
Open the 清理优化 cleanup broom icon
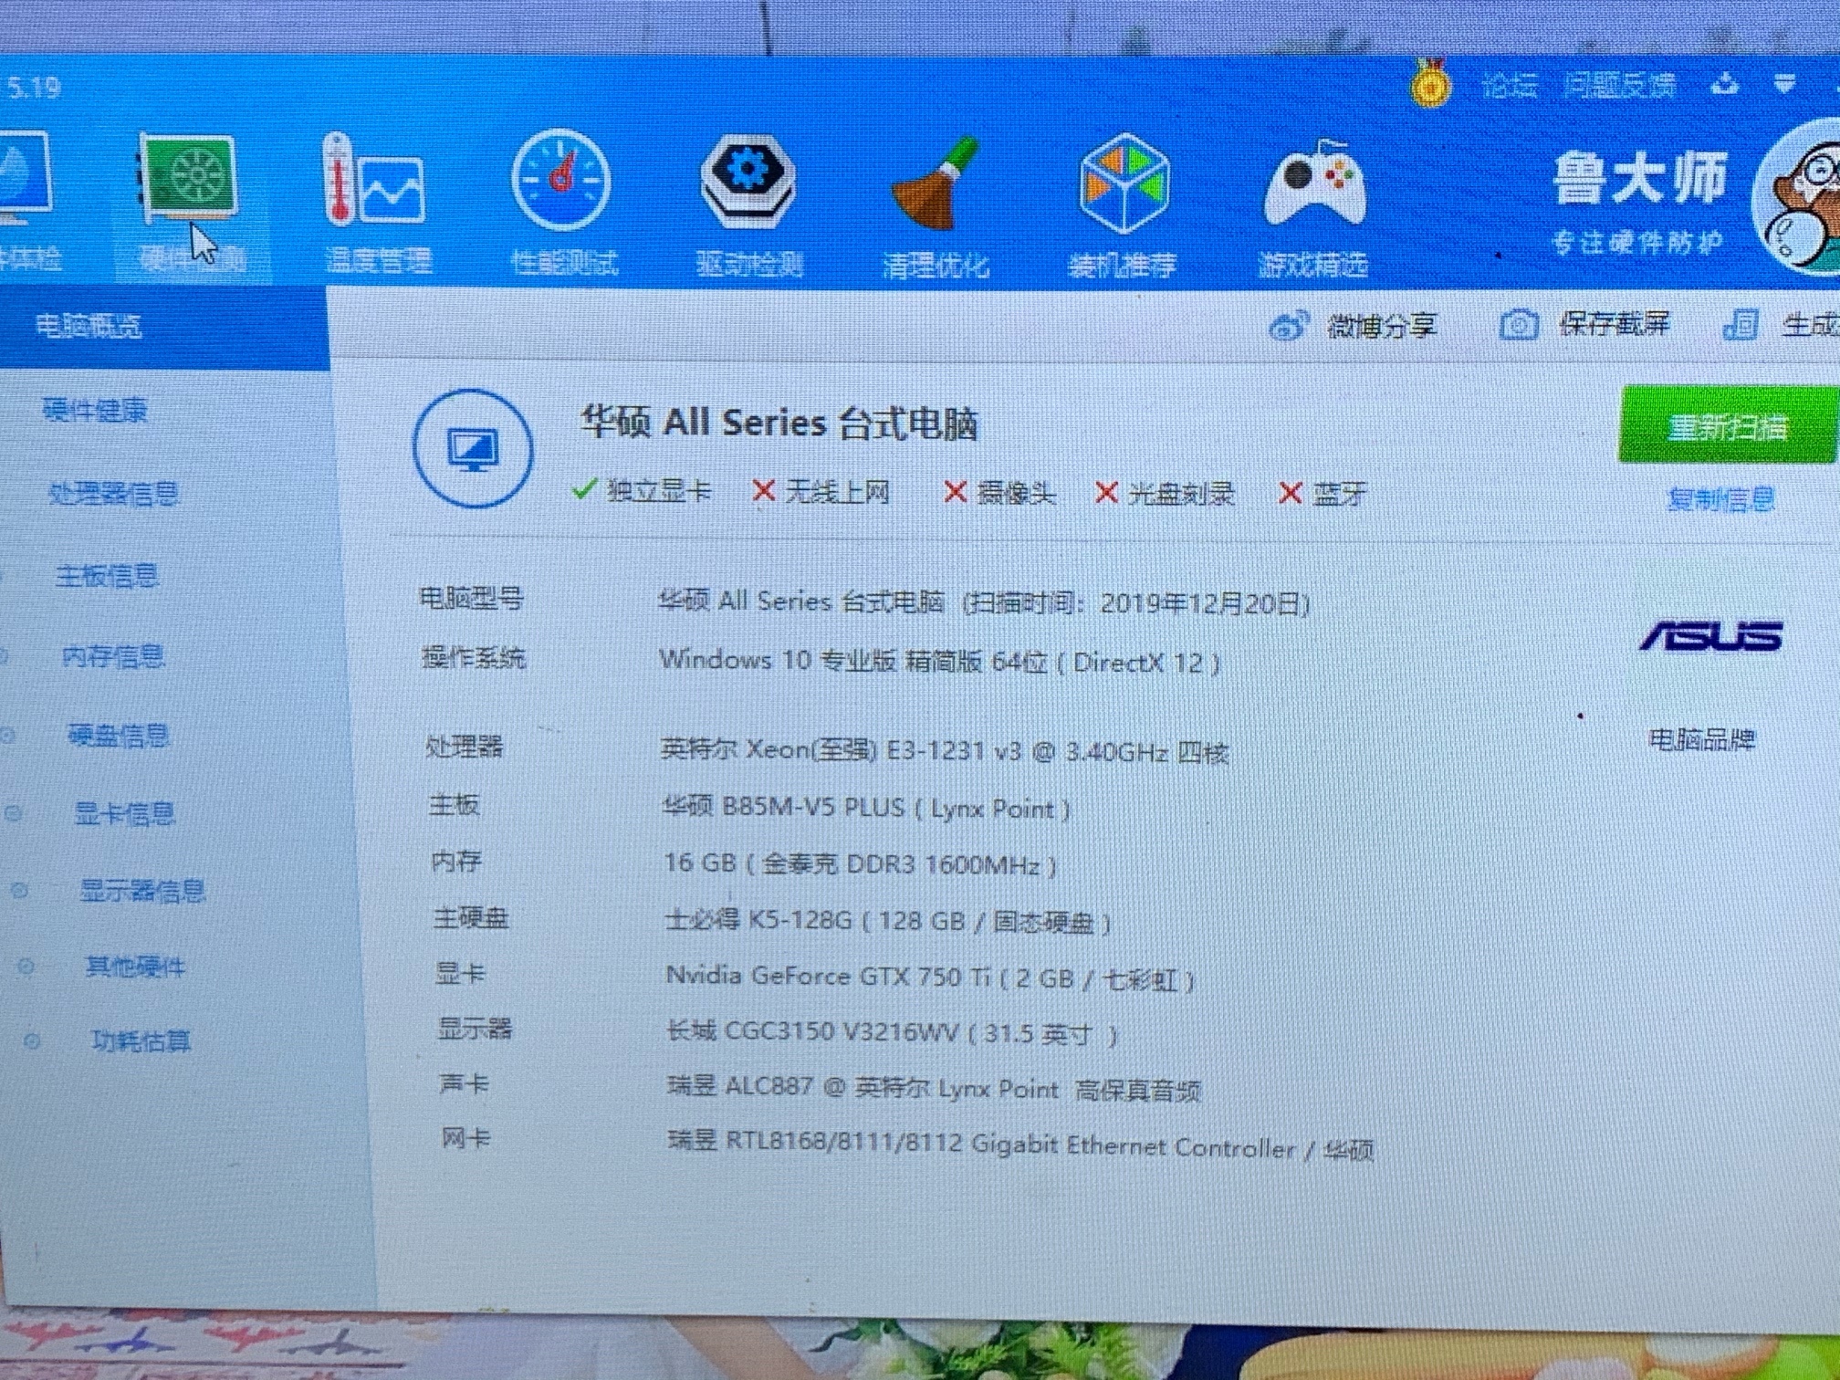936,183
